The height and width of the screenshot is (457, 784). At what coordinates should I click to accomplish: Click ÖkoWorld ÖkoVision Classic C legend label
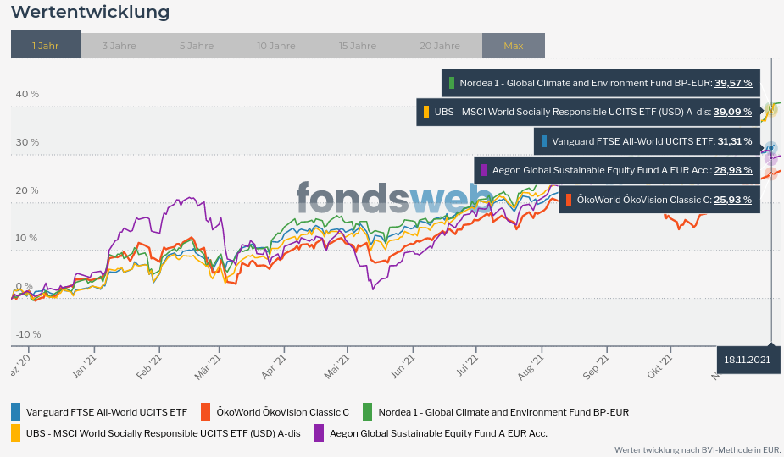(283, 412)
